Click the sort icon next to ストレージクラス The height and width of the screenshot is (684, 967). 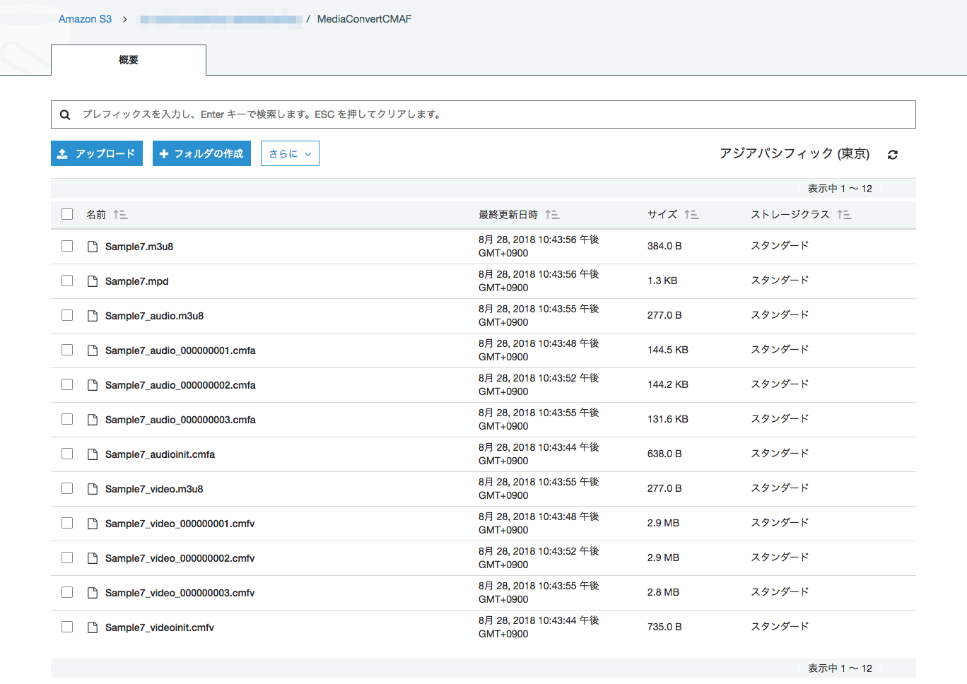pos(844,214)
